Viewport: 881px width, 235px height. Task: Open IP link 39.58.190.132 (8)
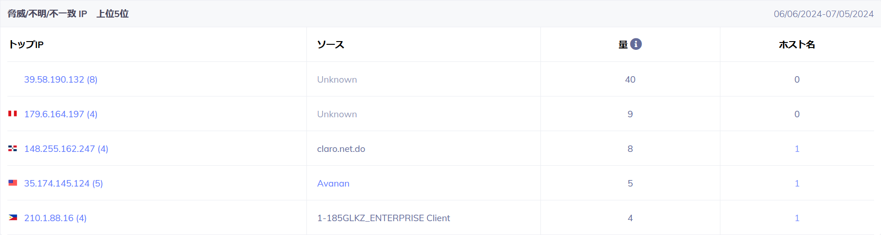[61, 79]
